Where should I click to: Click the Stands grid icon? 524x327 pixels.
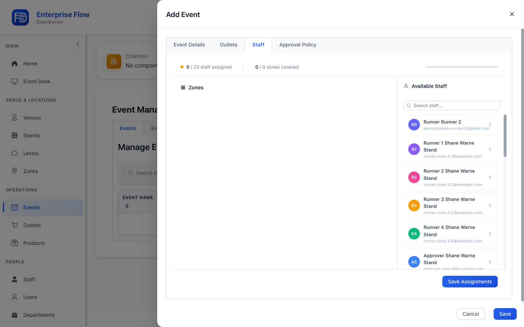[x=15, y=135]
